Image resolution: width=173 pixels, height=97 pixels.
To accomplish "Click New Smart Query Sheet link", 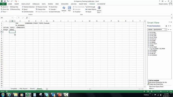I will 156,86.
